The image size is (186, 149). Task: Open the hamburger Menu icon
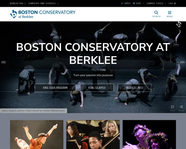(170, 12)
